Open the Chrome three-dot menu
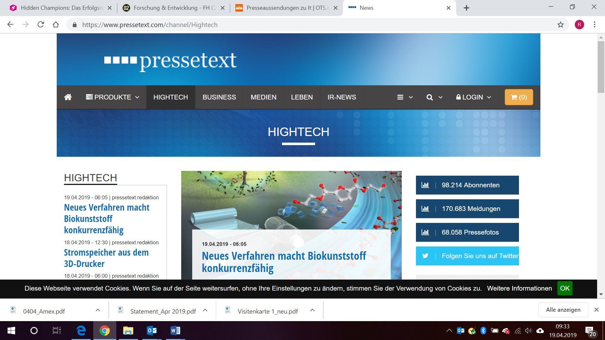This screenshot has height=340, width=605. click(x=594, y=25)
